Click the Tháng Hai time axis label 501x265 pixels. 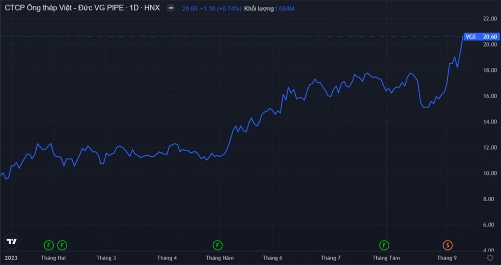(54, 258)
